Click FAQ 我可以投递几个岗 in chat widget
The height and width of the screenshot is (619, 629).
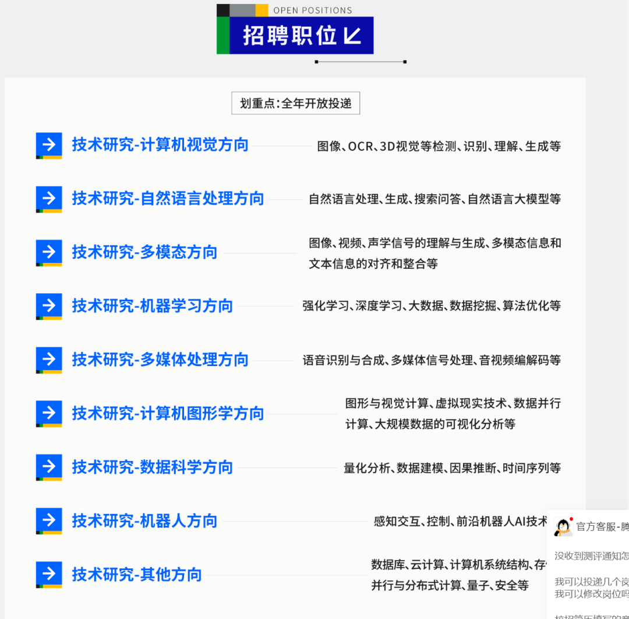591,582
